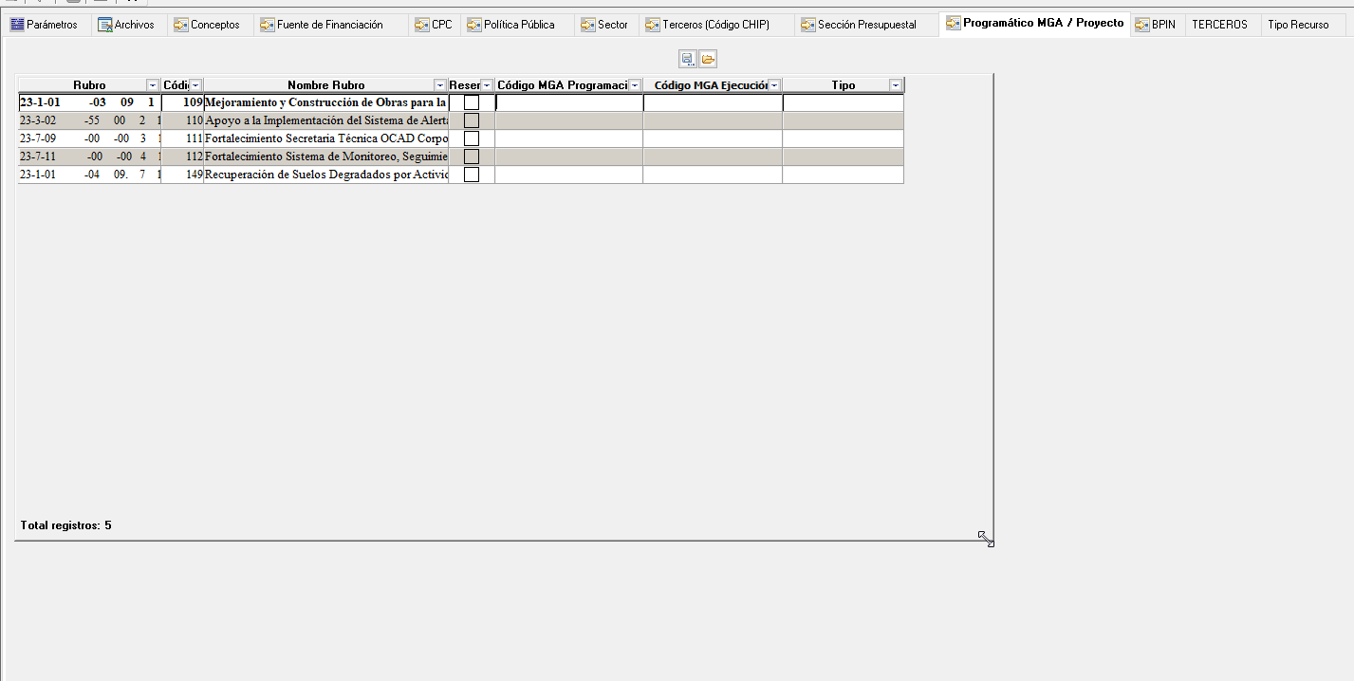1354x681 pixels.
Task: Click the CPC tab icon
Action: (x=421, y=25)
